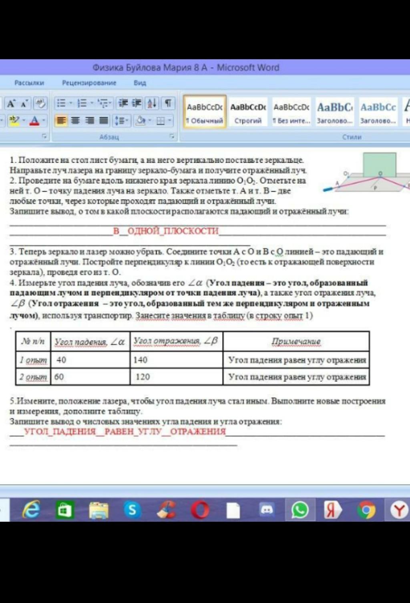Open shading color dropdown arrow
This screenshot has height=603, width=410.
tap(149, 120)
